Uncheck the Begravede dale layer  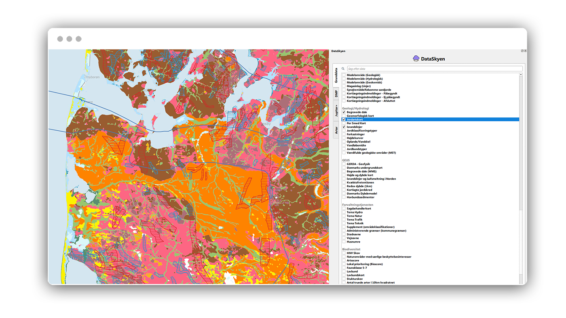click(344, 112)
